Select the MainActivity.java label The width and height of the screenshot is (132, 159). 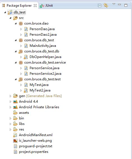coord(43,46)
